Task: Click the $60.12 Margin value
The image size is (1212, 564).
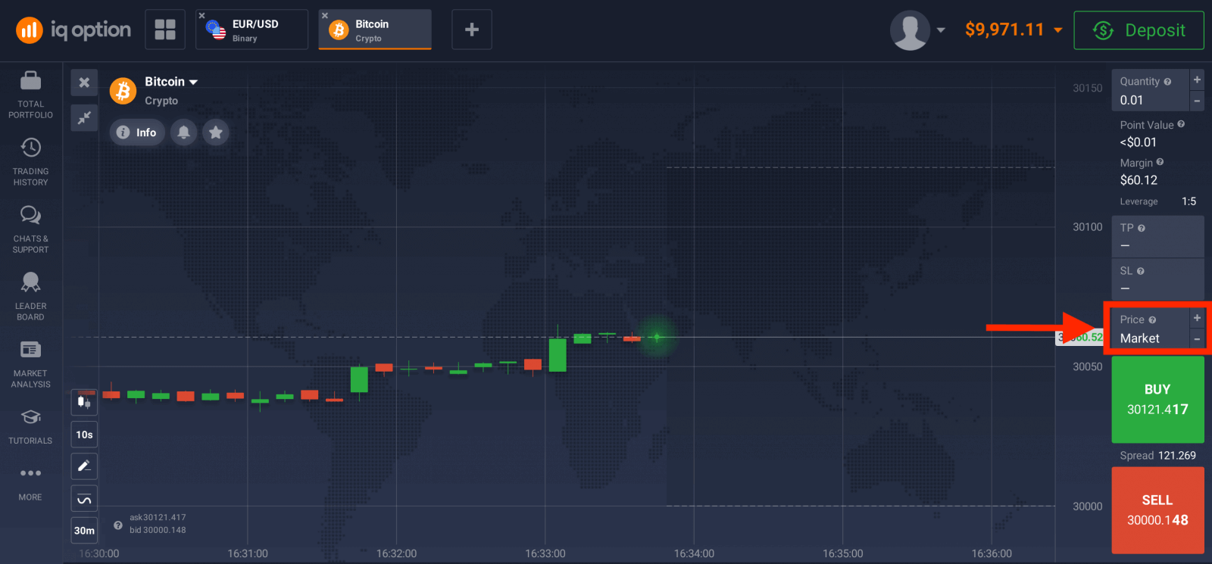Action: tap(1139, 180)
